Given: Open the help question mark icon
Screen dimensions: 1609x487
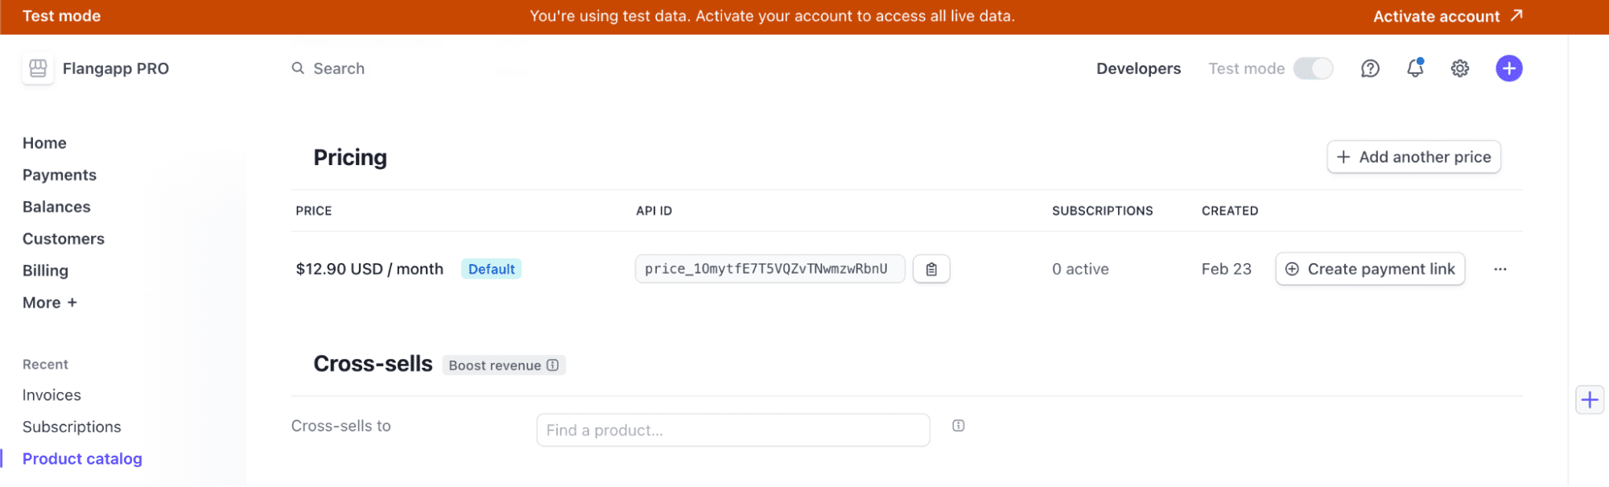Looking at the screenshot, I should pos(1370,68).
